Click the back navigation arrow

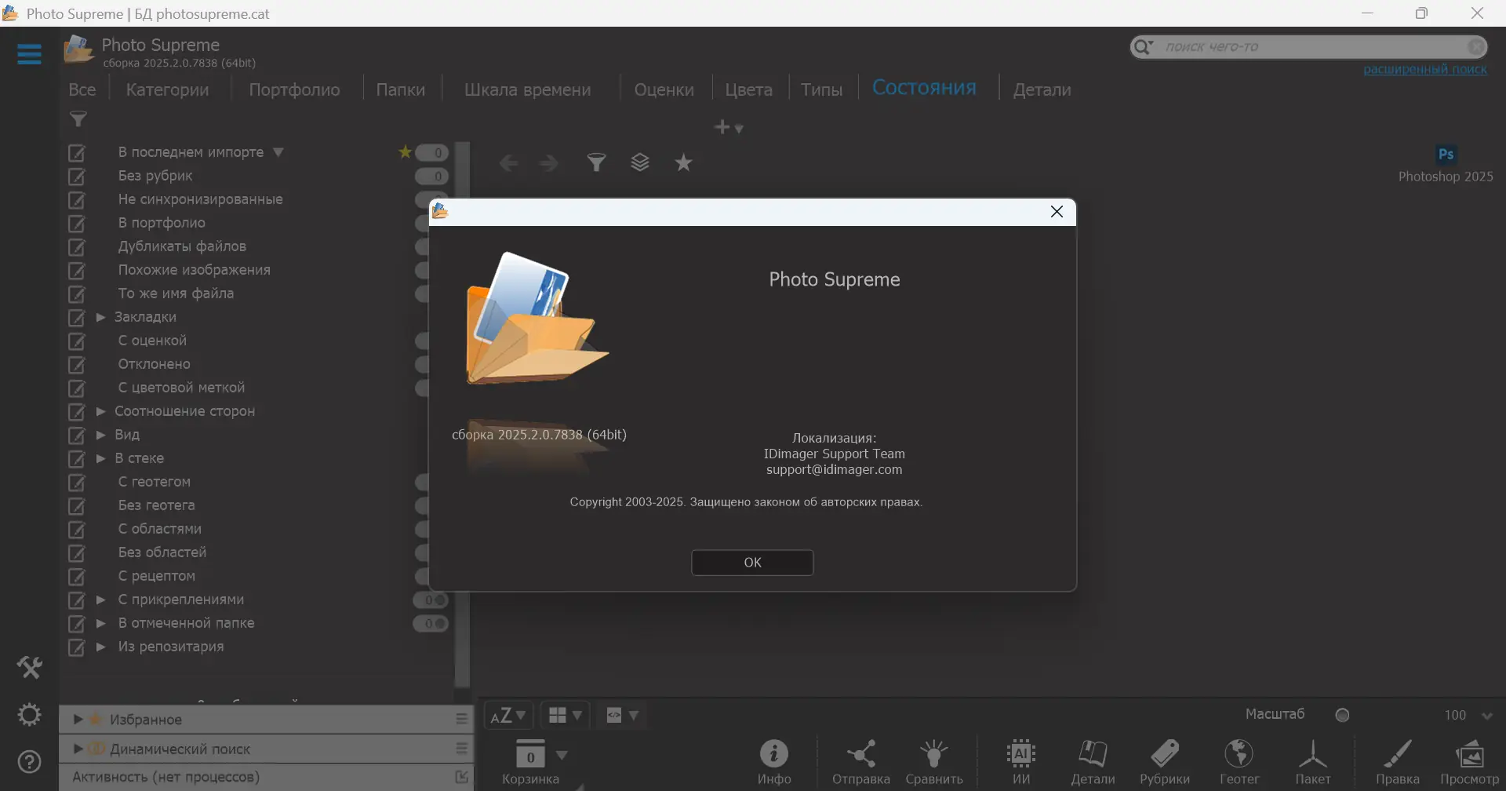tap(510, 162)
